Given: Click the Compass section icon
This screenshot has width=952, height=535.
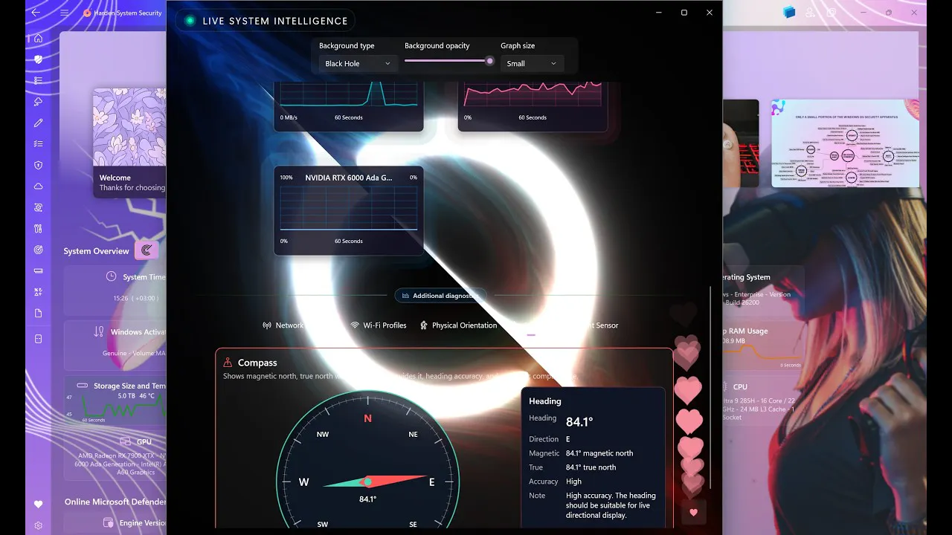Looking at the screenshot, I should click(x=228, y=363).
